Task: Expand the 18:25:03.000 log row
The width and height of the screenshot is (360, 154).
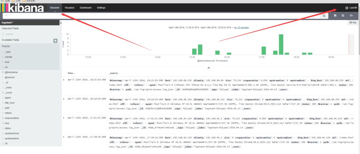Action: pos(64,80)
